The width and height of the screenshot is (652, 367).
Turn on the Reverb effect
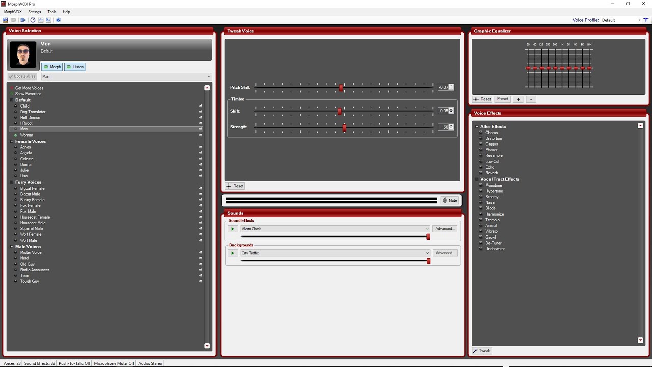tap(481, 173)
